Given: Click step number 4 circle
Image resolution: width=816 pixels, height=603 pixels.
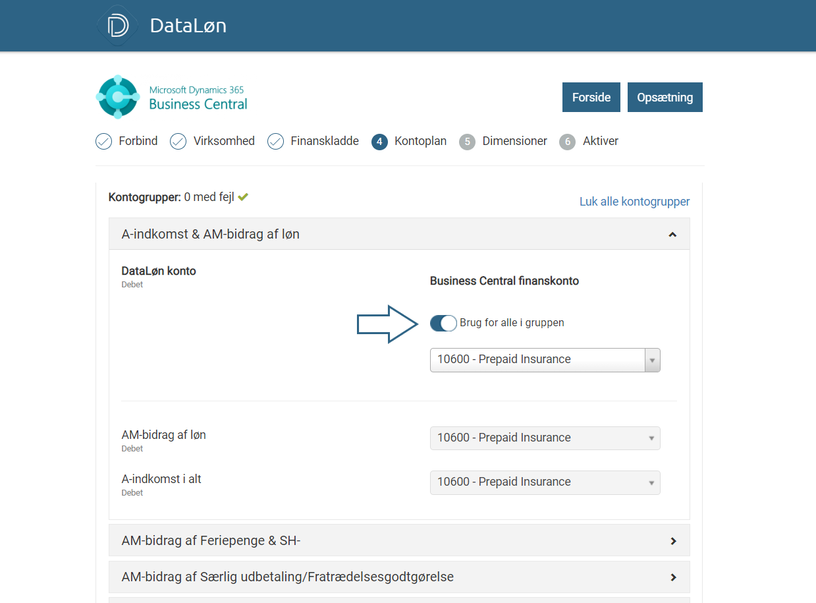Looking at the screenshot, I should pos(379,142).
